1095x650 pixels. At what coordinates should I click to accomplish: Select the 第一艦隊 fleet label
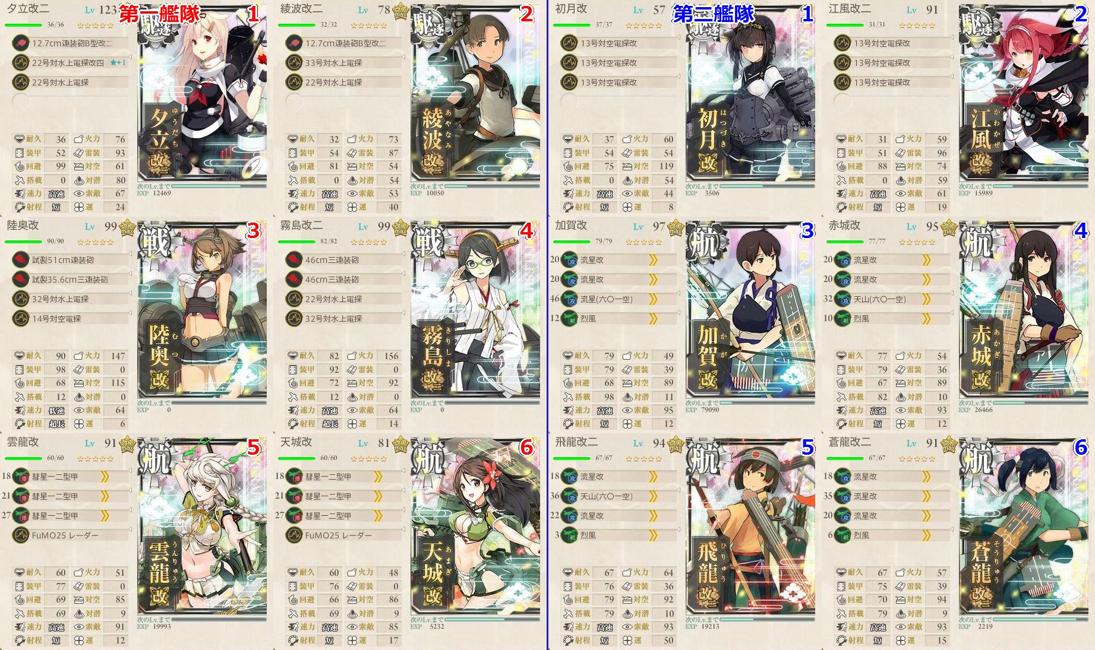[x=160, y=14]
